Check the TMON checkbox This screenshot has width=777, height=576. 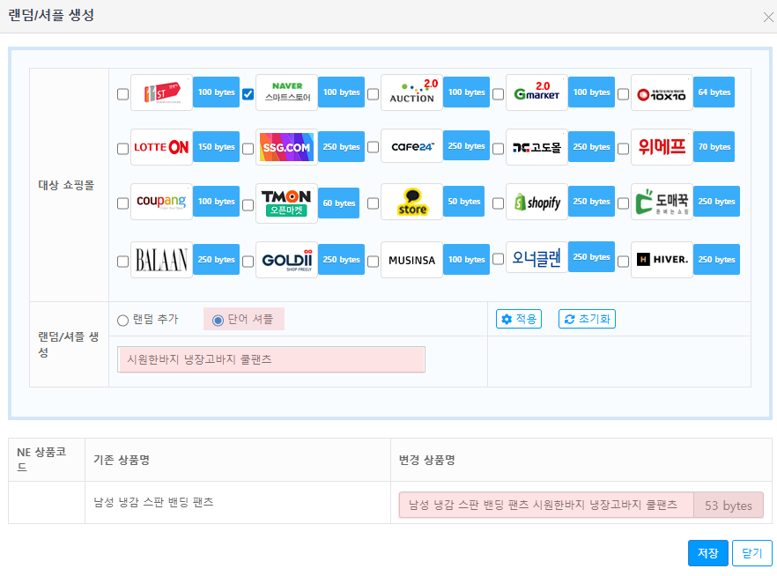click(x=248, y=204)
